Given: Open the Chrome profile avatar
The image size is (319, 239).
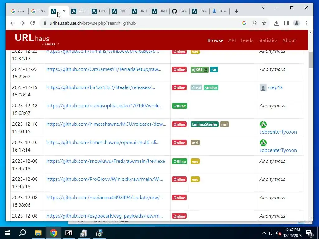Looking at the screenshot, I should (297, 23).
